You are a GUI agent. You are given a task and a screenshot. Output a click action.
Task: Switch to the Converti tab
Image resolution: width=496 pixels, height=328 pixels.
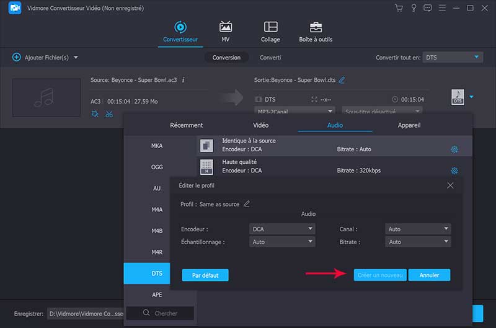[x=270, y=57]
